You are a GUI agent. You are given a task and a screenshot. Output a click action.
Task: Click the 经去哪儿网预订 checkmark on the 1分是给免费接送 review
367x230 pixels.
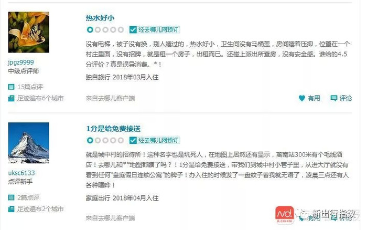coord(133,140)
